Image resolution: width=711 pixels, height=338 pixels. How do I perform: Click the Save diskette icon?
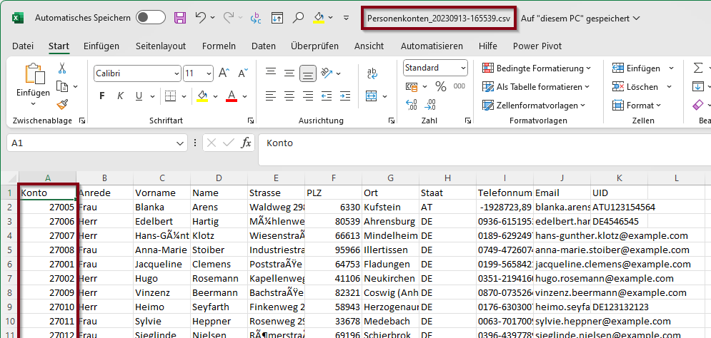(x=180, y=18)
